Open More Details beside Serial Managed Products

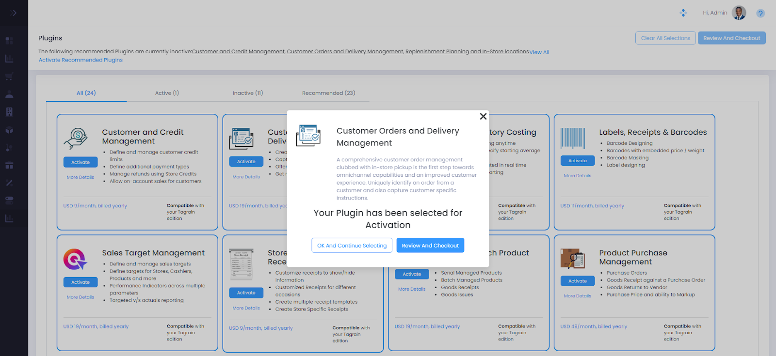(412, 289)
